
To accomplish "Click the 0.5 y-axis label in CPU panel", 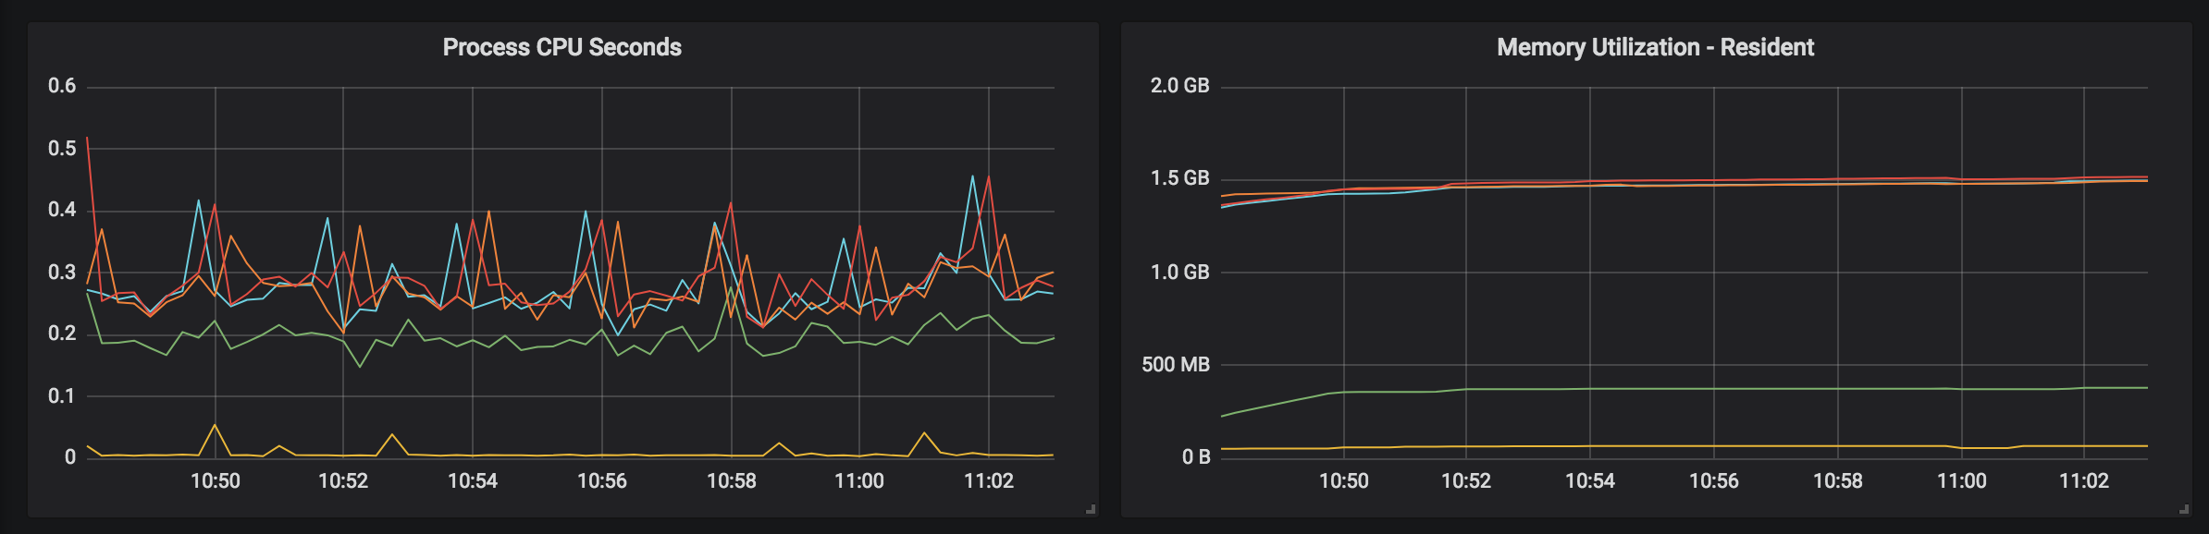I will (62, 149).
